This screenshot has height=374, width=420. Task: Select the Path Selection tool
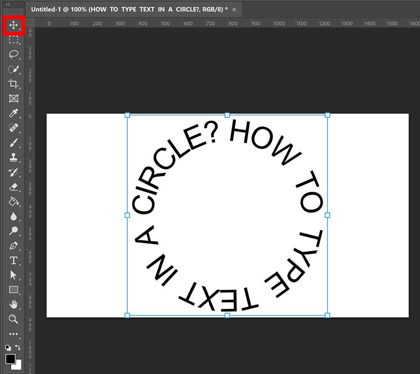pyautogui.click(x=13, y=275)
